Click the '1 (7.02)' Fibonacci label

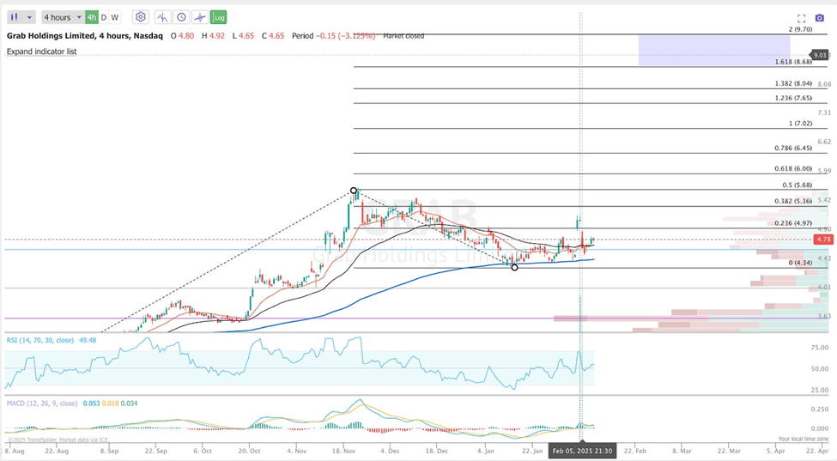click(801, 124)
